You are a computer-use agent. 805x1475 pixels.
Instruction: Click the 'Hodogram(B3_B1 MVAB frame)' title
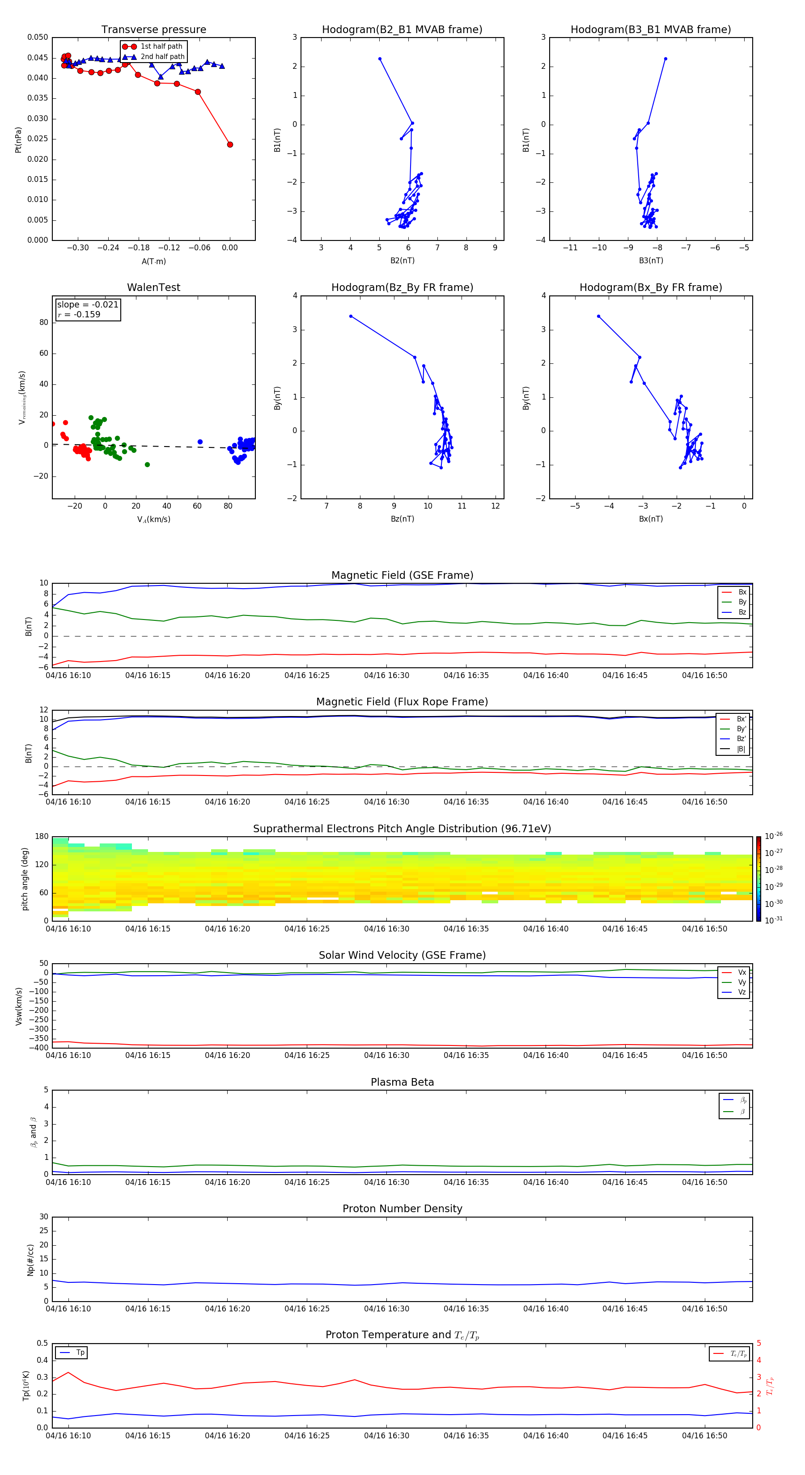click(x=651, y=30)
